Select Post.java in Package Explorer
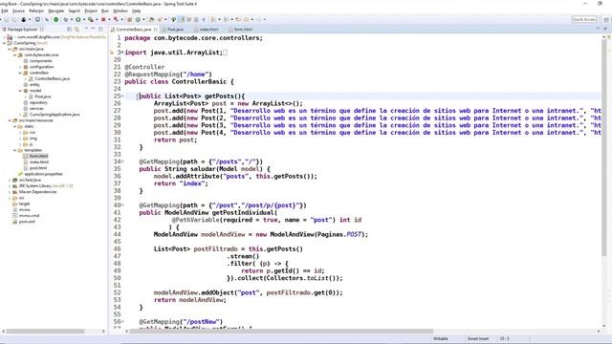 42,97
